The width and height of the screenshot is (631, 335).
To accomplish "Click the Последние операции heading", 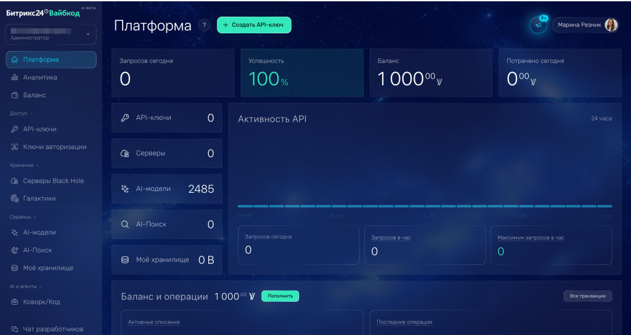I will pyautogui.click(x=404, y=322).
